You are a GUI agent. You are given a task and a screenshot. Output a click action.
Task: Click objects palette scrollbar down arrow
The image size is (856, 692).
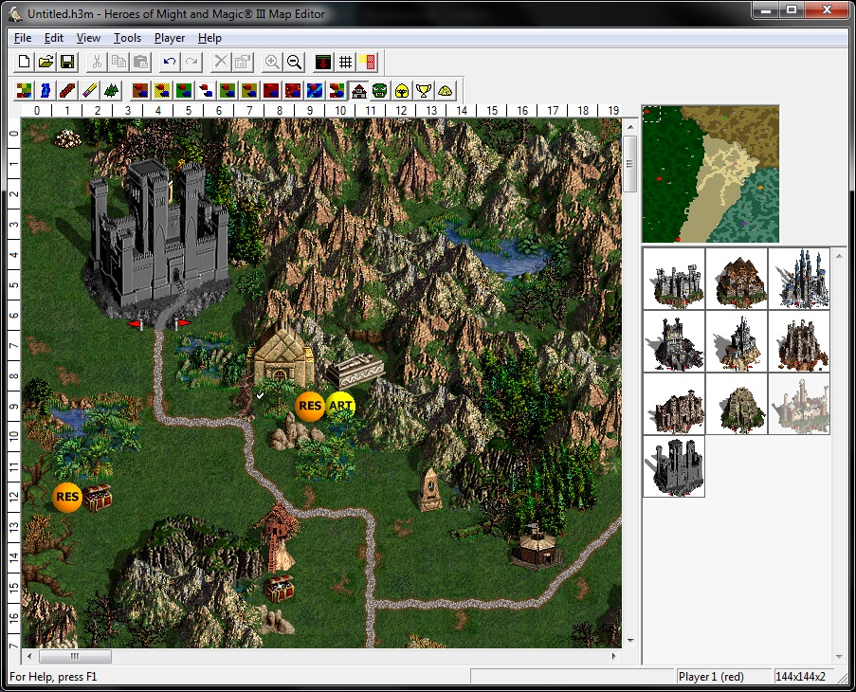coord(839,657)
